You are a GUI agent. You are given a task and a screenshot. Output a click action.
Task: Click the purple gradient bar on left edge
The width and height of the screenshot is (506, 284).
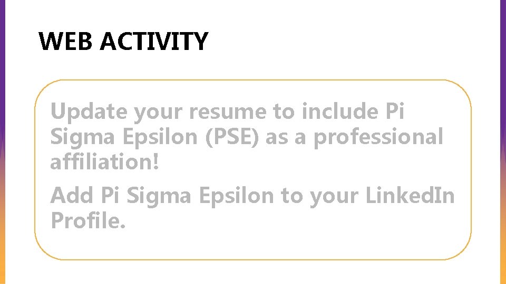pyautogui.click(x=3, y=64)
